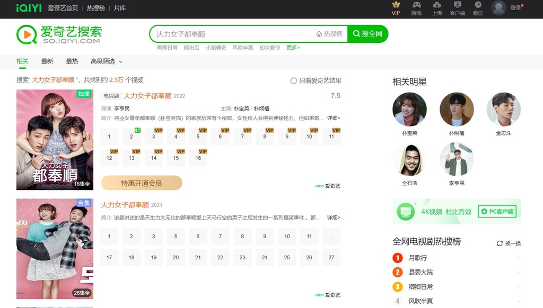The image size is (543, 308).
Task: Click the search input field
Action: click(233, 34)
